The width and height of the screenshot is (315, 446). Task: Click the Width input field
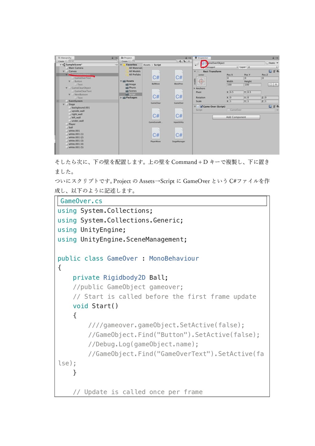pyautogui.click(x=235, y=85)
